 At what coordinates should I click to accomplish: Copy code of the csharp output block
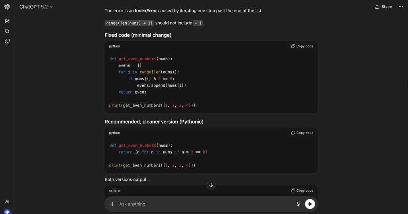[x=302, y=190]
